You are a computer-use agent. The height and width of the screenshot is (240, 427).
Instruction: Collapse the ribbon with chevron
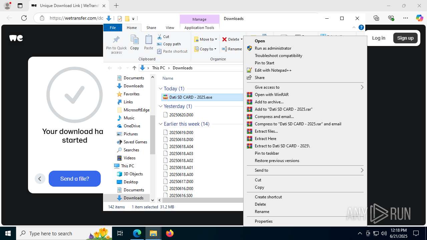click(x=354, y=28)
